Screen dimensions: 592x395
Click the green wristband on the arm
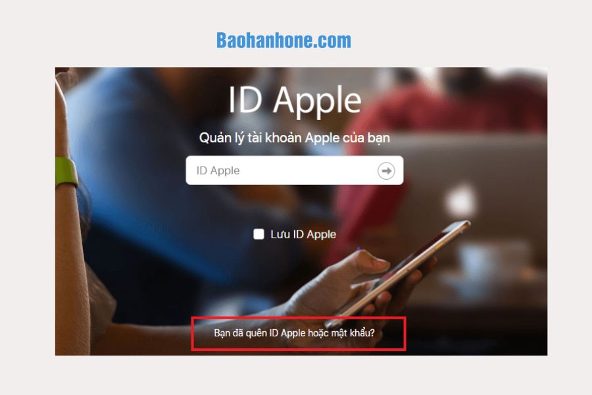66,172
